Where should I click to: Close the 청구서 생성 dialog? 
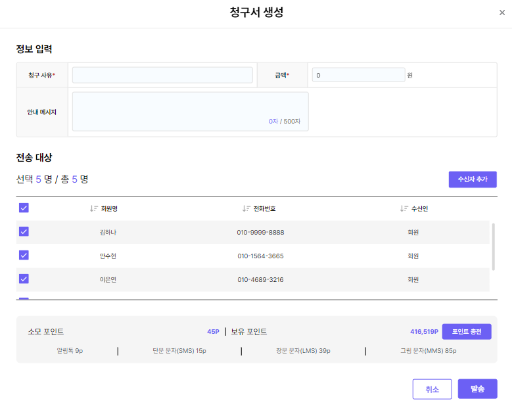502,12
